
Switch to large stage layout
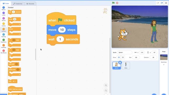click(162, 3)
